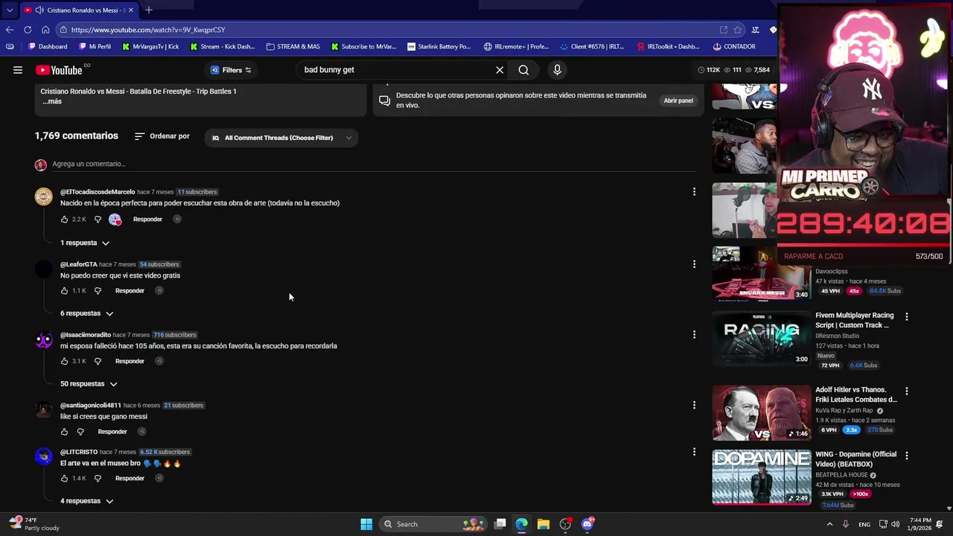
Task: Expand '1 respuesta' thread
Action: [85, 243]
